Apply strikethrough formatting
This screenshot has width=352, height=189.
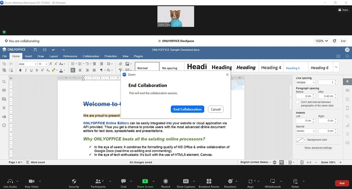(37, 70)
